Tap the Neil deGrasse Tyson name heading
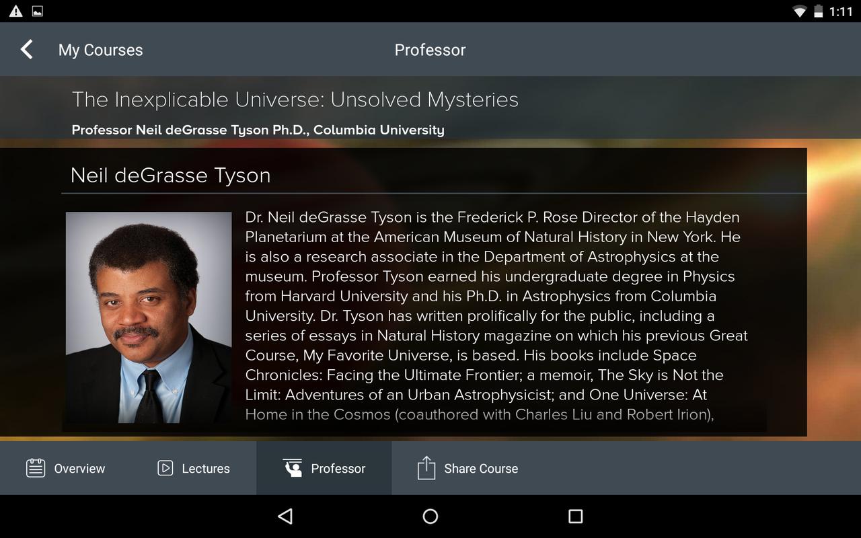Image resolution: width=861 pixels, height=538 pixels. pos(171,176)
